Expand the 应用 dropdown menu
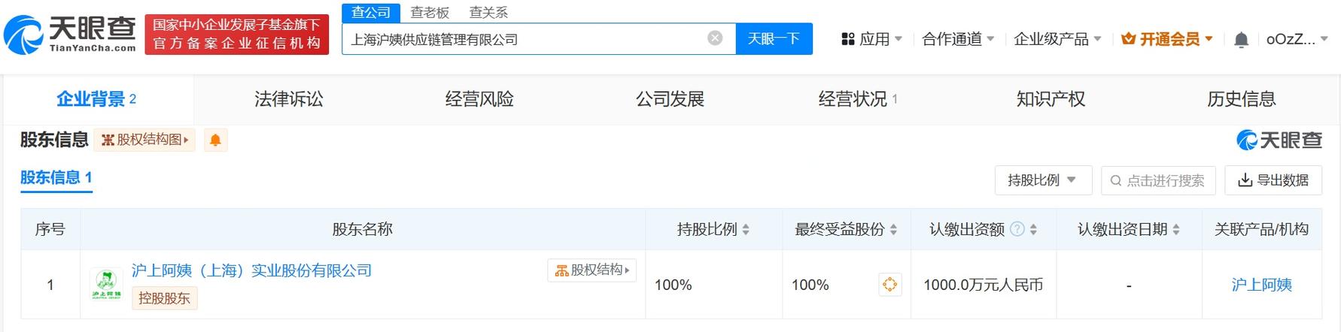Screen dimensions: 1341x332 [x=871, y=39]
